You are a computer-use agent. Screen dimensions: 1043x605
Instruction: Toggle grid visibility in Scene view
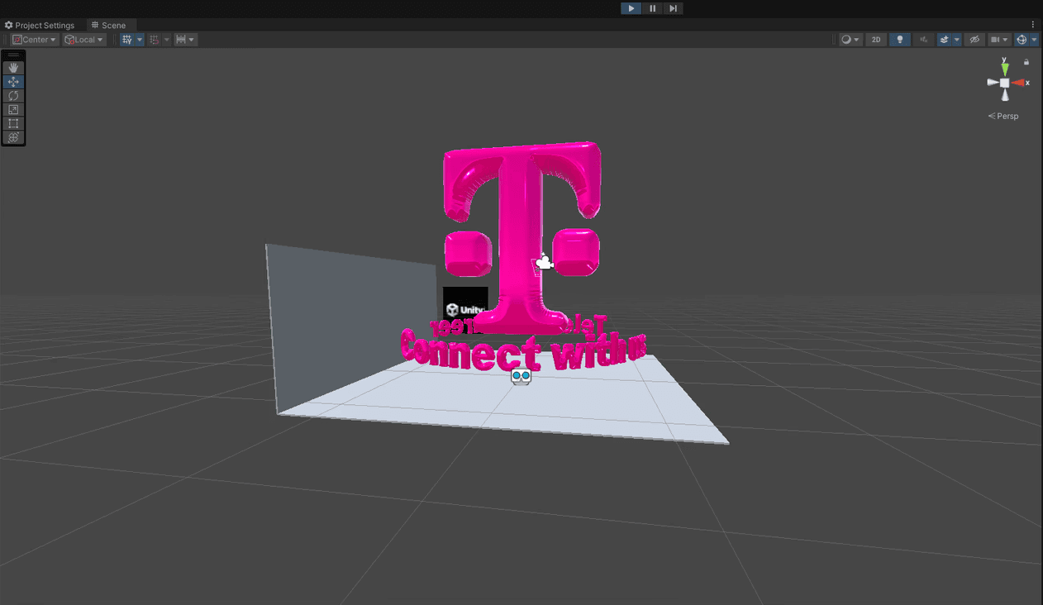point(127,40)
